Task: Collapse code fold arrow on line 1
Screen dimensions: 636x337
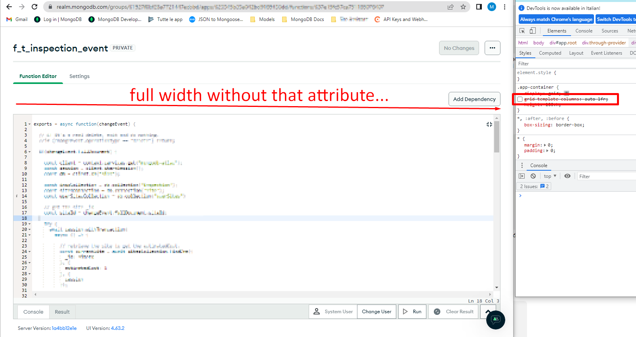Action: [29, 124]
